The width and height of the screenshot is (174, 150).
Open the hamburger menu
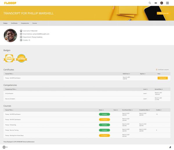(x=167, y=3)
